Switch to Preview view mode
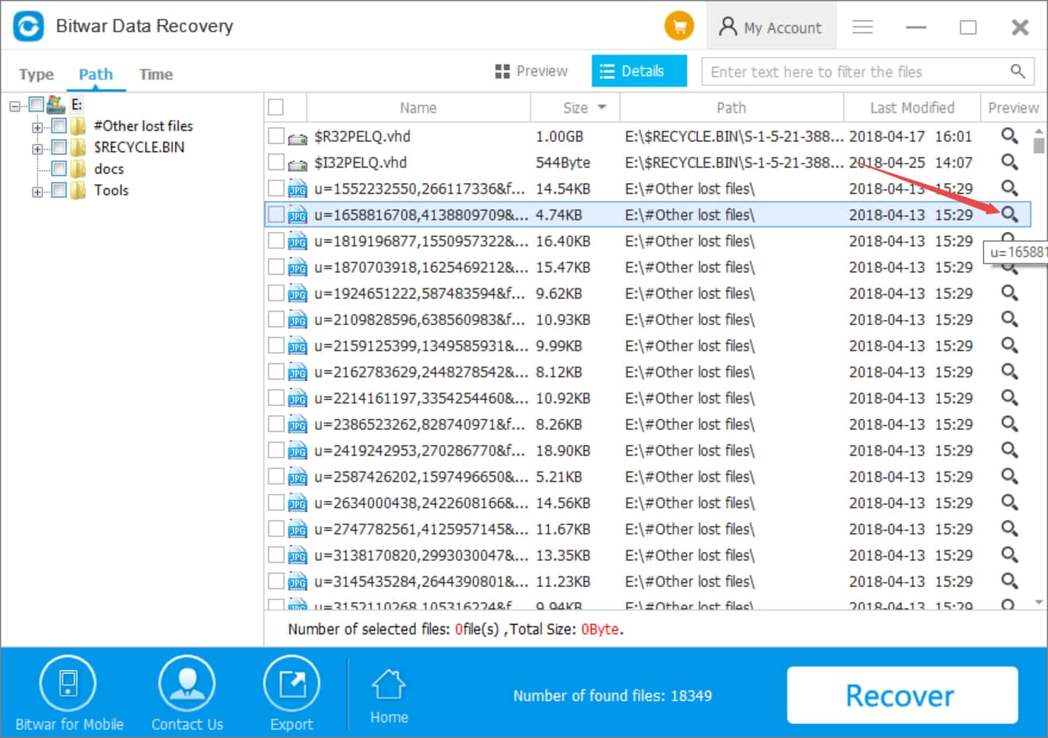This screenshot has height=738, width=1048. (531, 71)
